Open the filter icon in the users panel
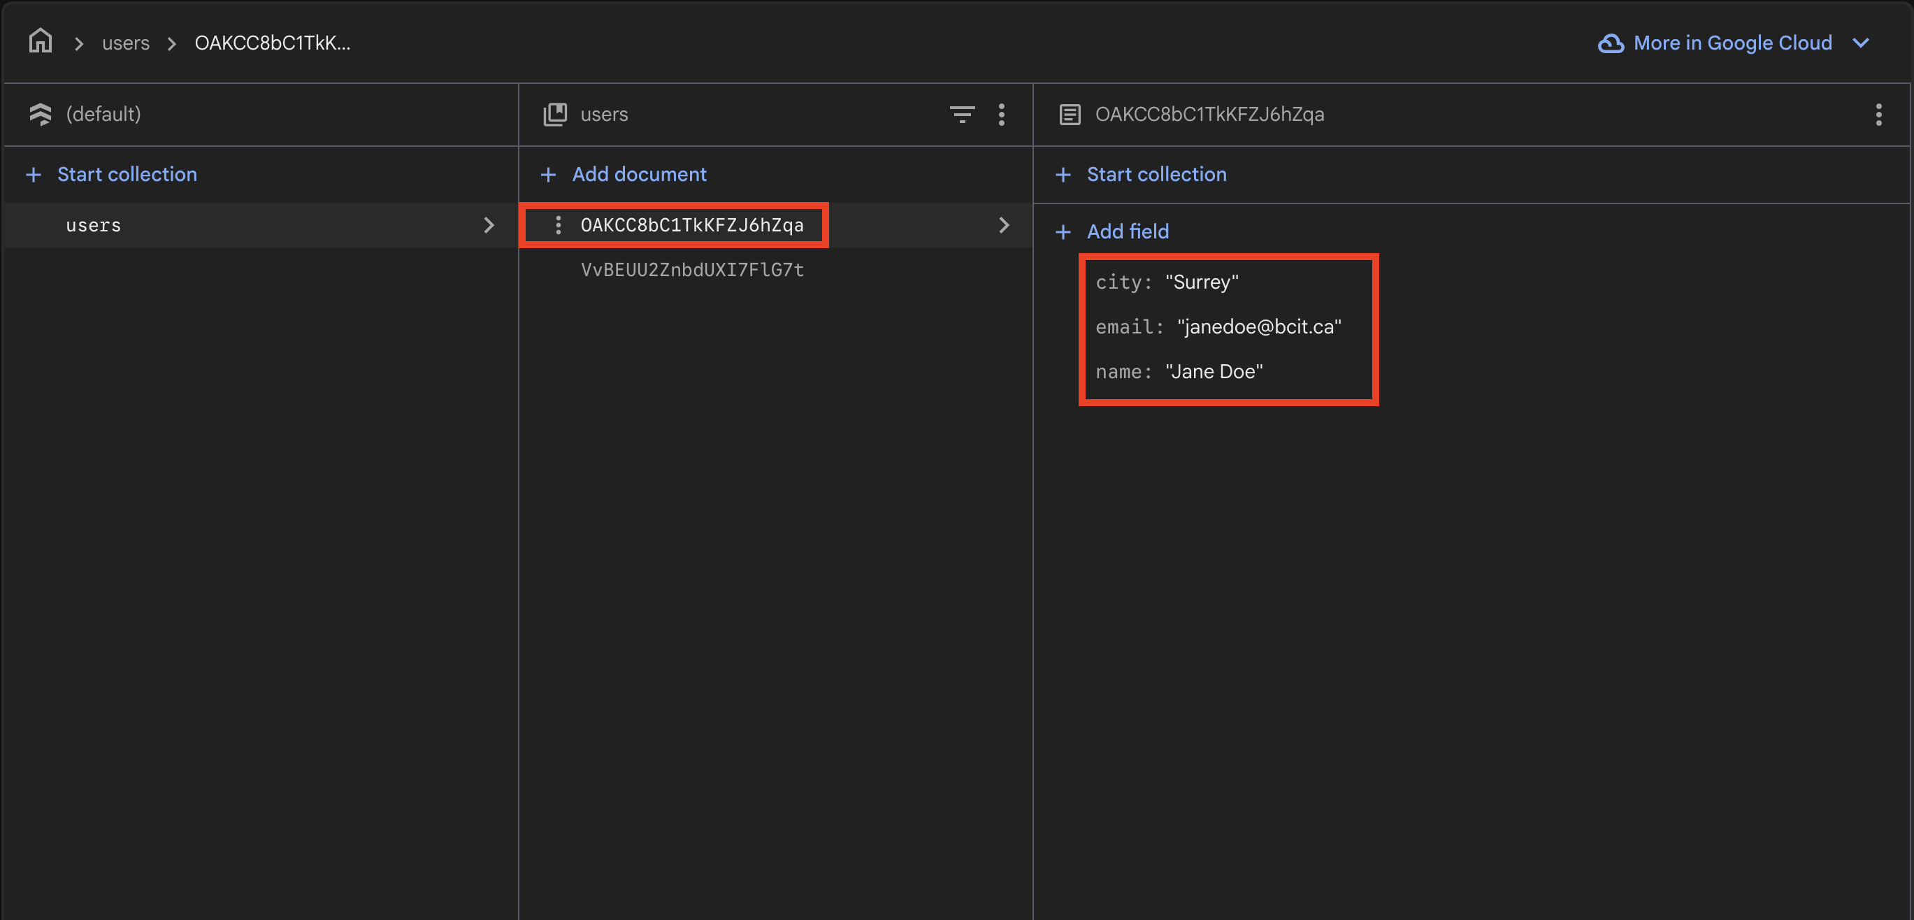Image resolution: width=1914 pixels, height=920 pixels. click(962, 115)
